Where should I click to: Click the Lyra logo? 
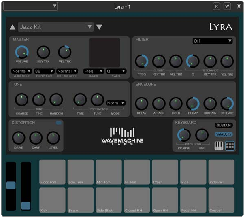(x=221, y=27)
